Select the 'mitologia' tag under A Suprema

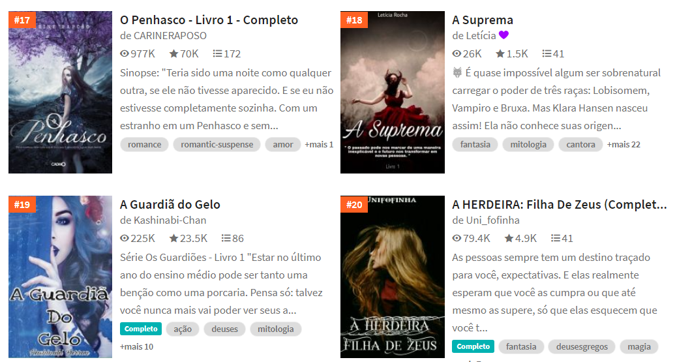(x=528, y=145)
